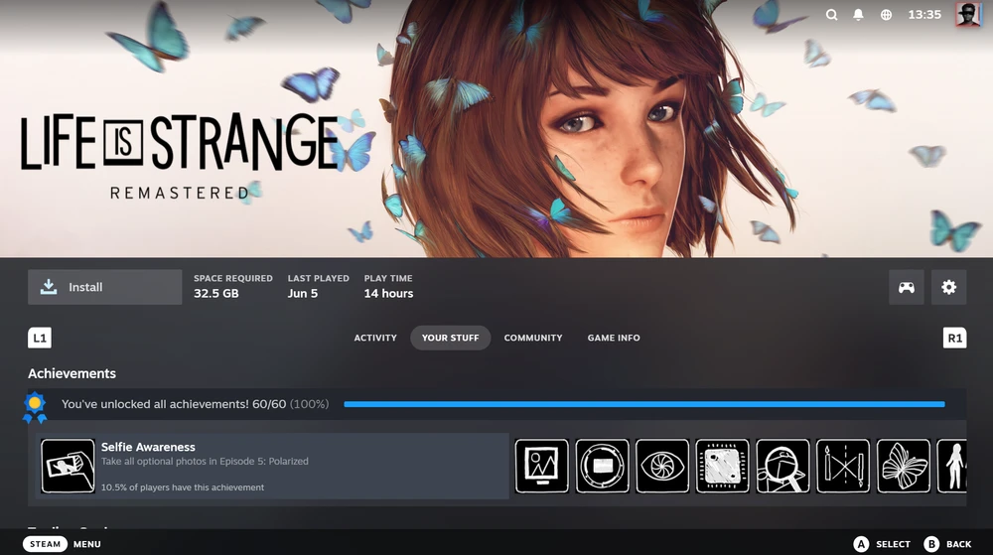Click 'Take all optional photos' description text
Screen dimensions: 993x555
click(205, 462)
